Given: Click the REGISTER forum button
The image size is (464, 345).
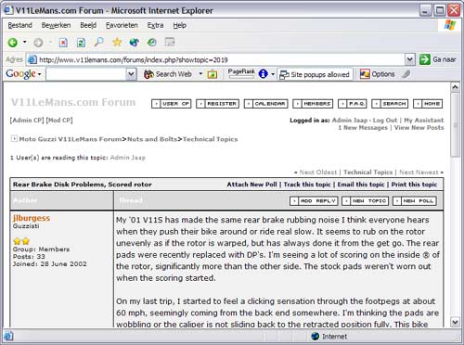Looking at the screenshot, I should pos(218,104).
